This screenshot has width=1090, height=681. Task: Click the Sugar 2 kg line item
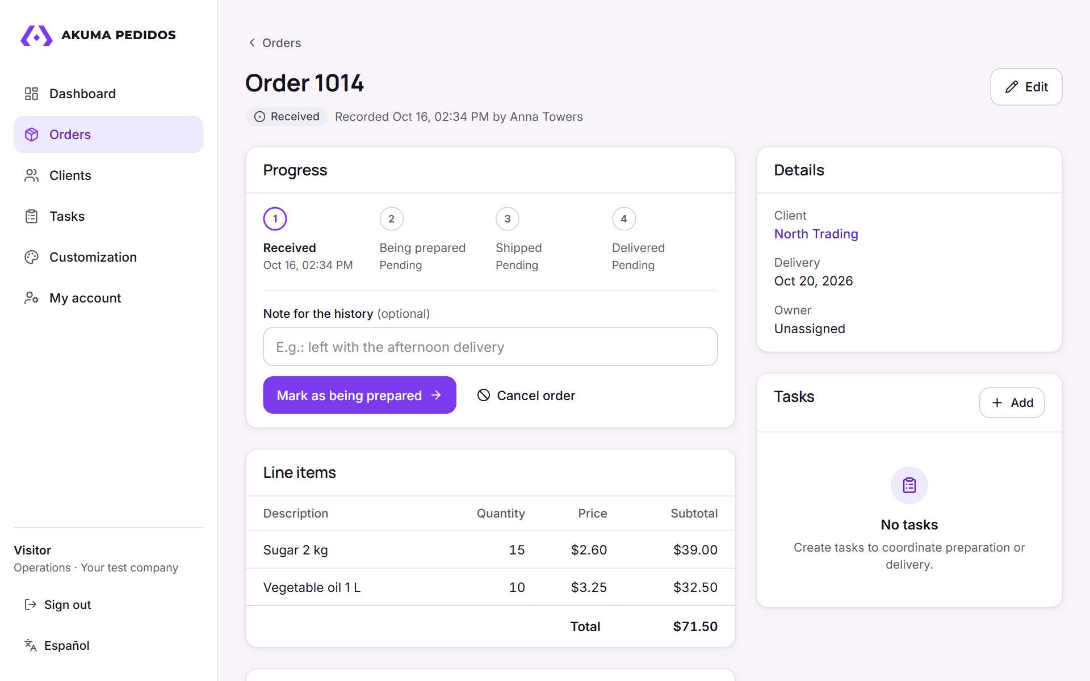coord(490,549)
